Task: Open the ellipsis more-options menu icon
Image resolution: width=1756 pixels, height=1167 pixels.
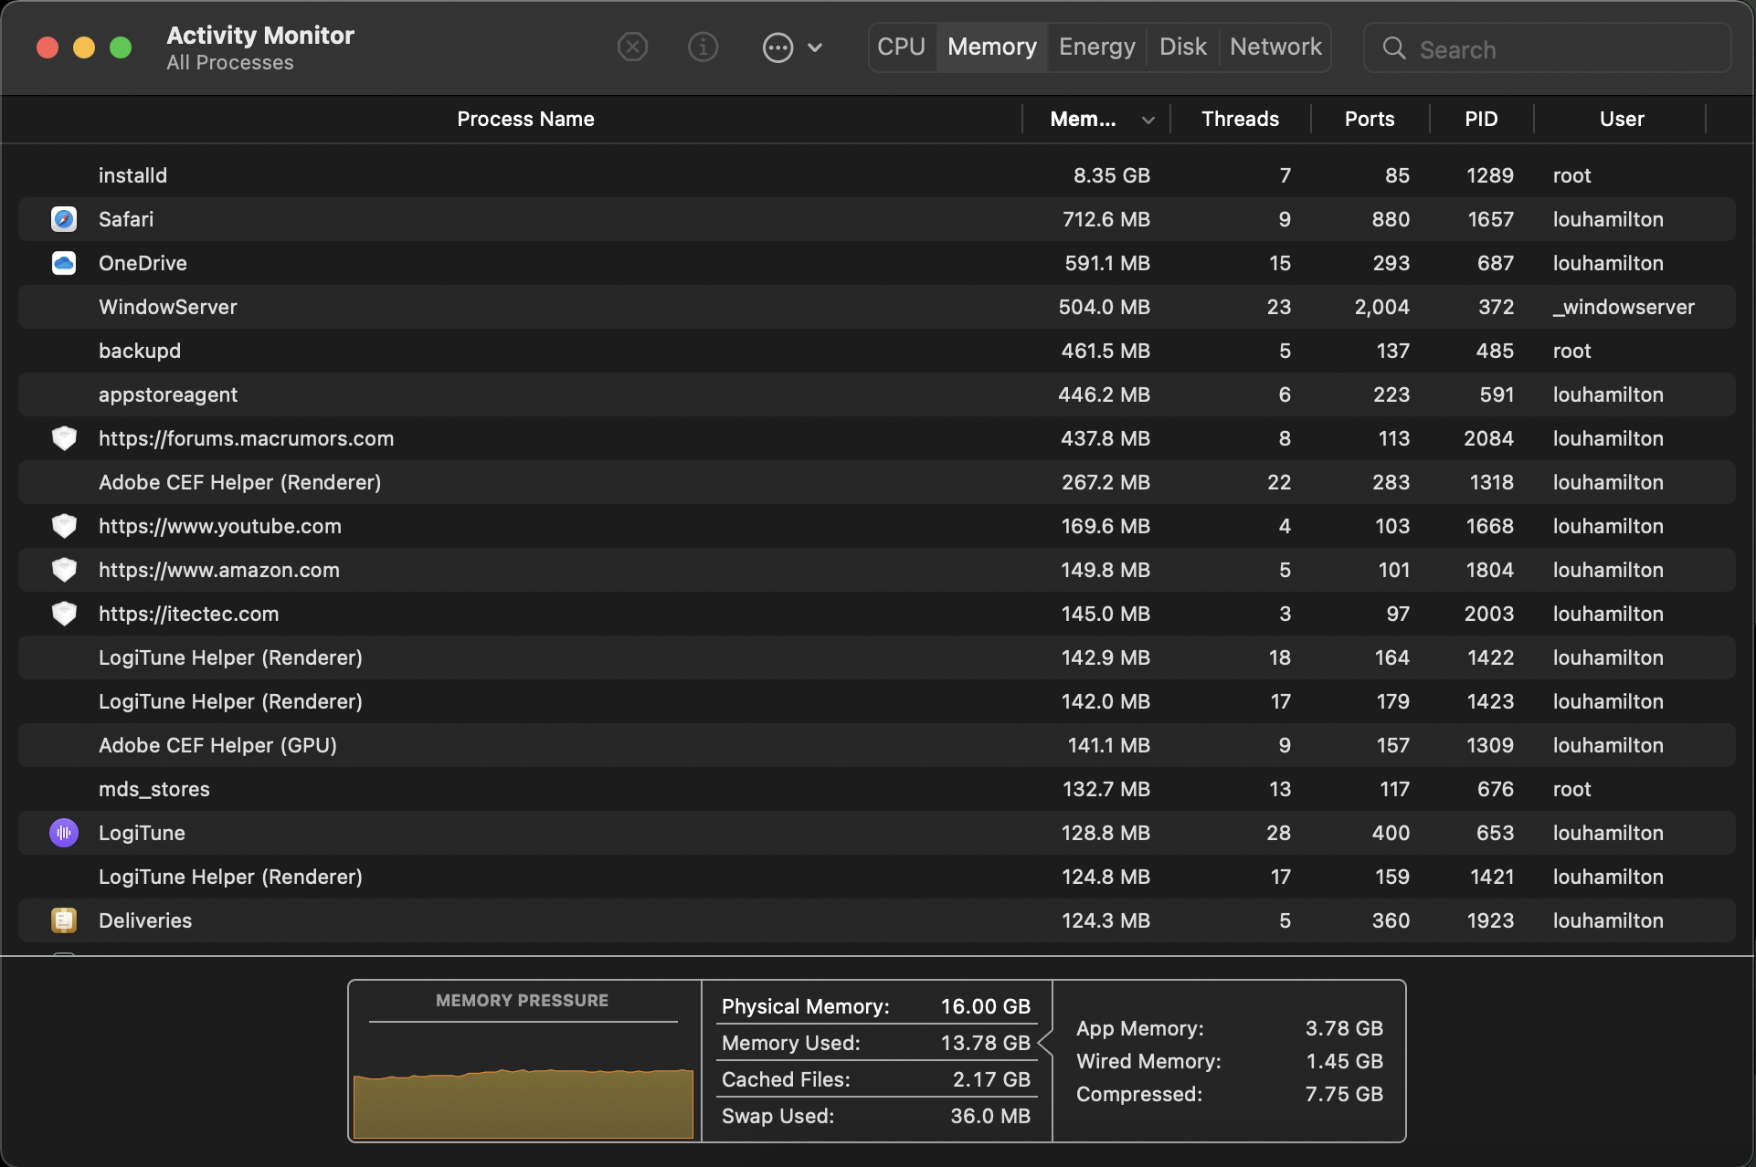Action: [778, 47]
